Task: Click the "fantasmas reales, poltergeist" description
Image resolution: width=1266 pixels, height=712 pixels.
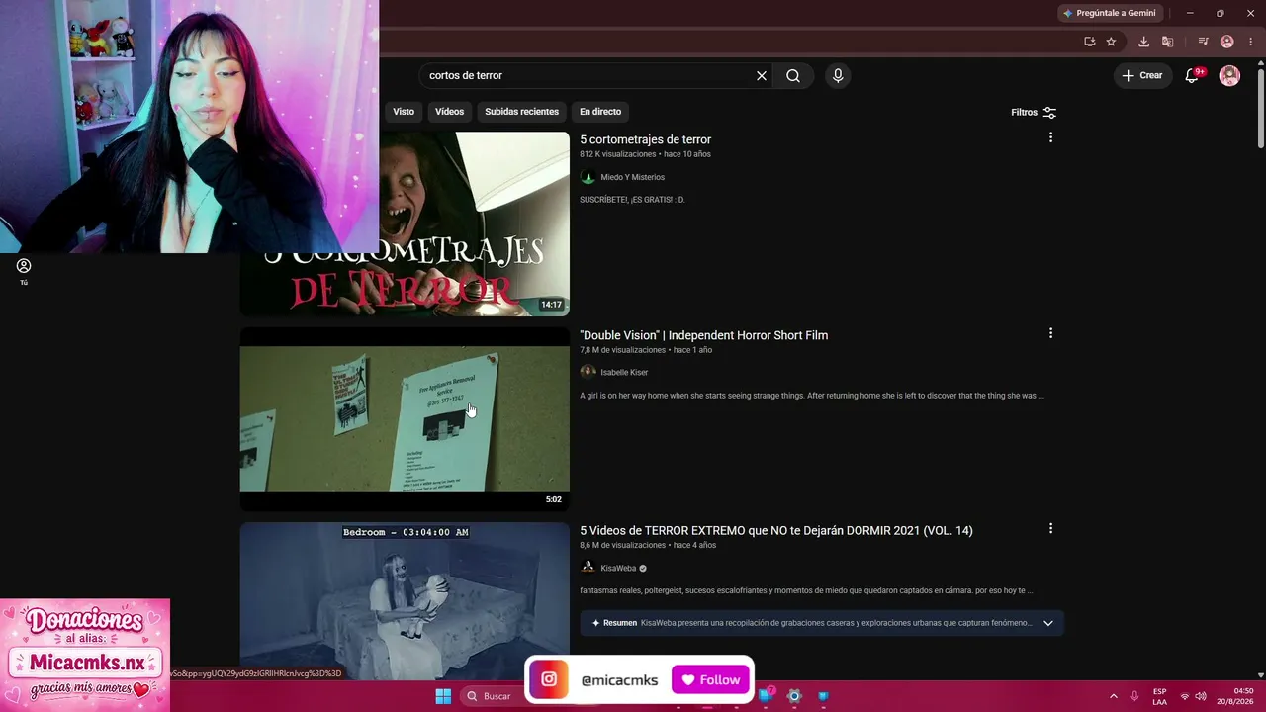Action: (807, 591)
